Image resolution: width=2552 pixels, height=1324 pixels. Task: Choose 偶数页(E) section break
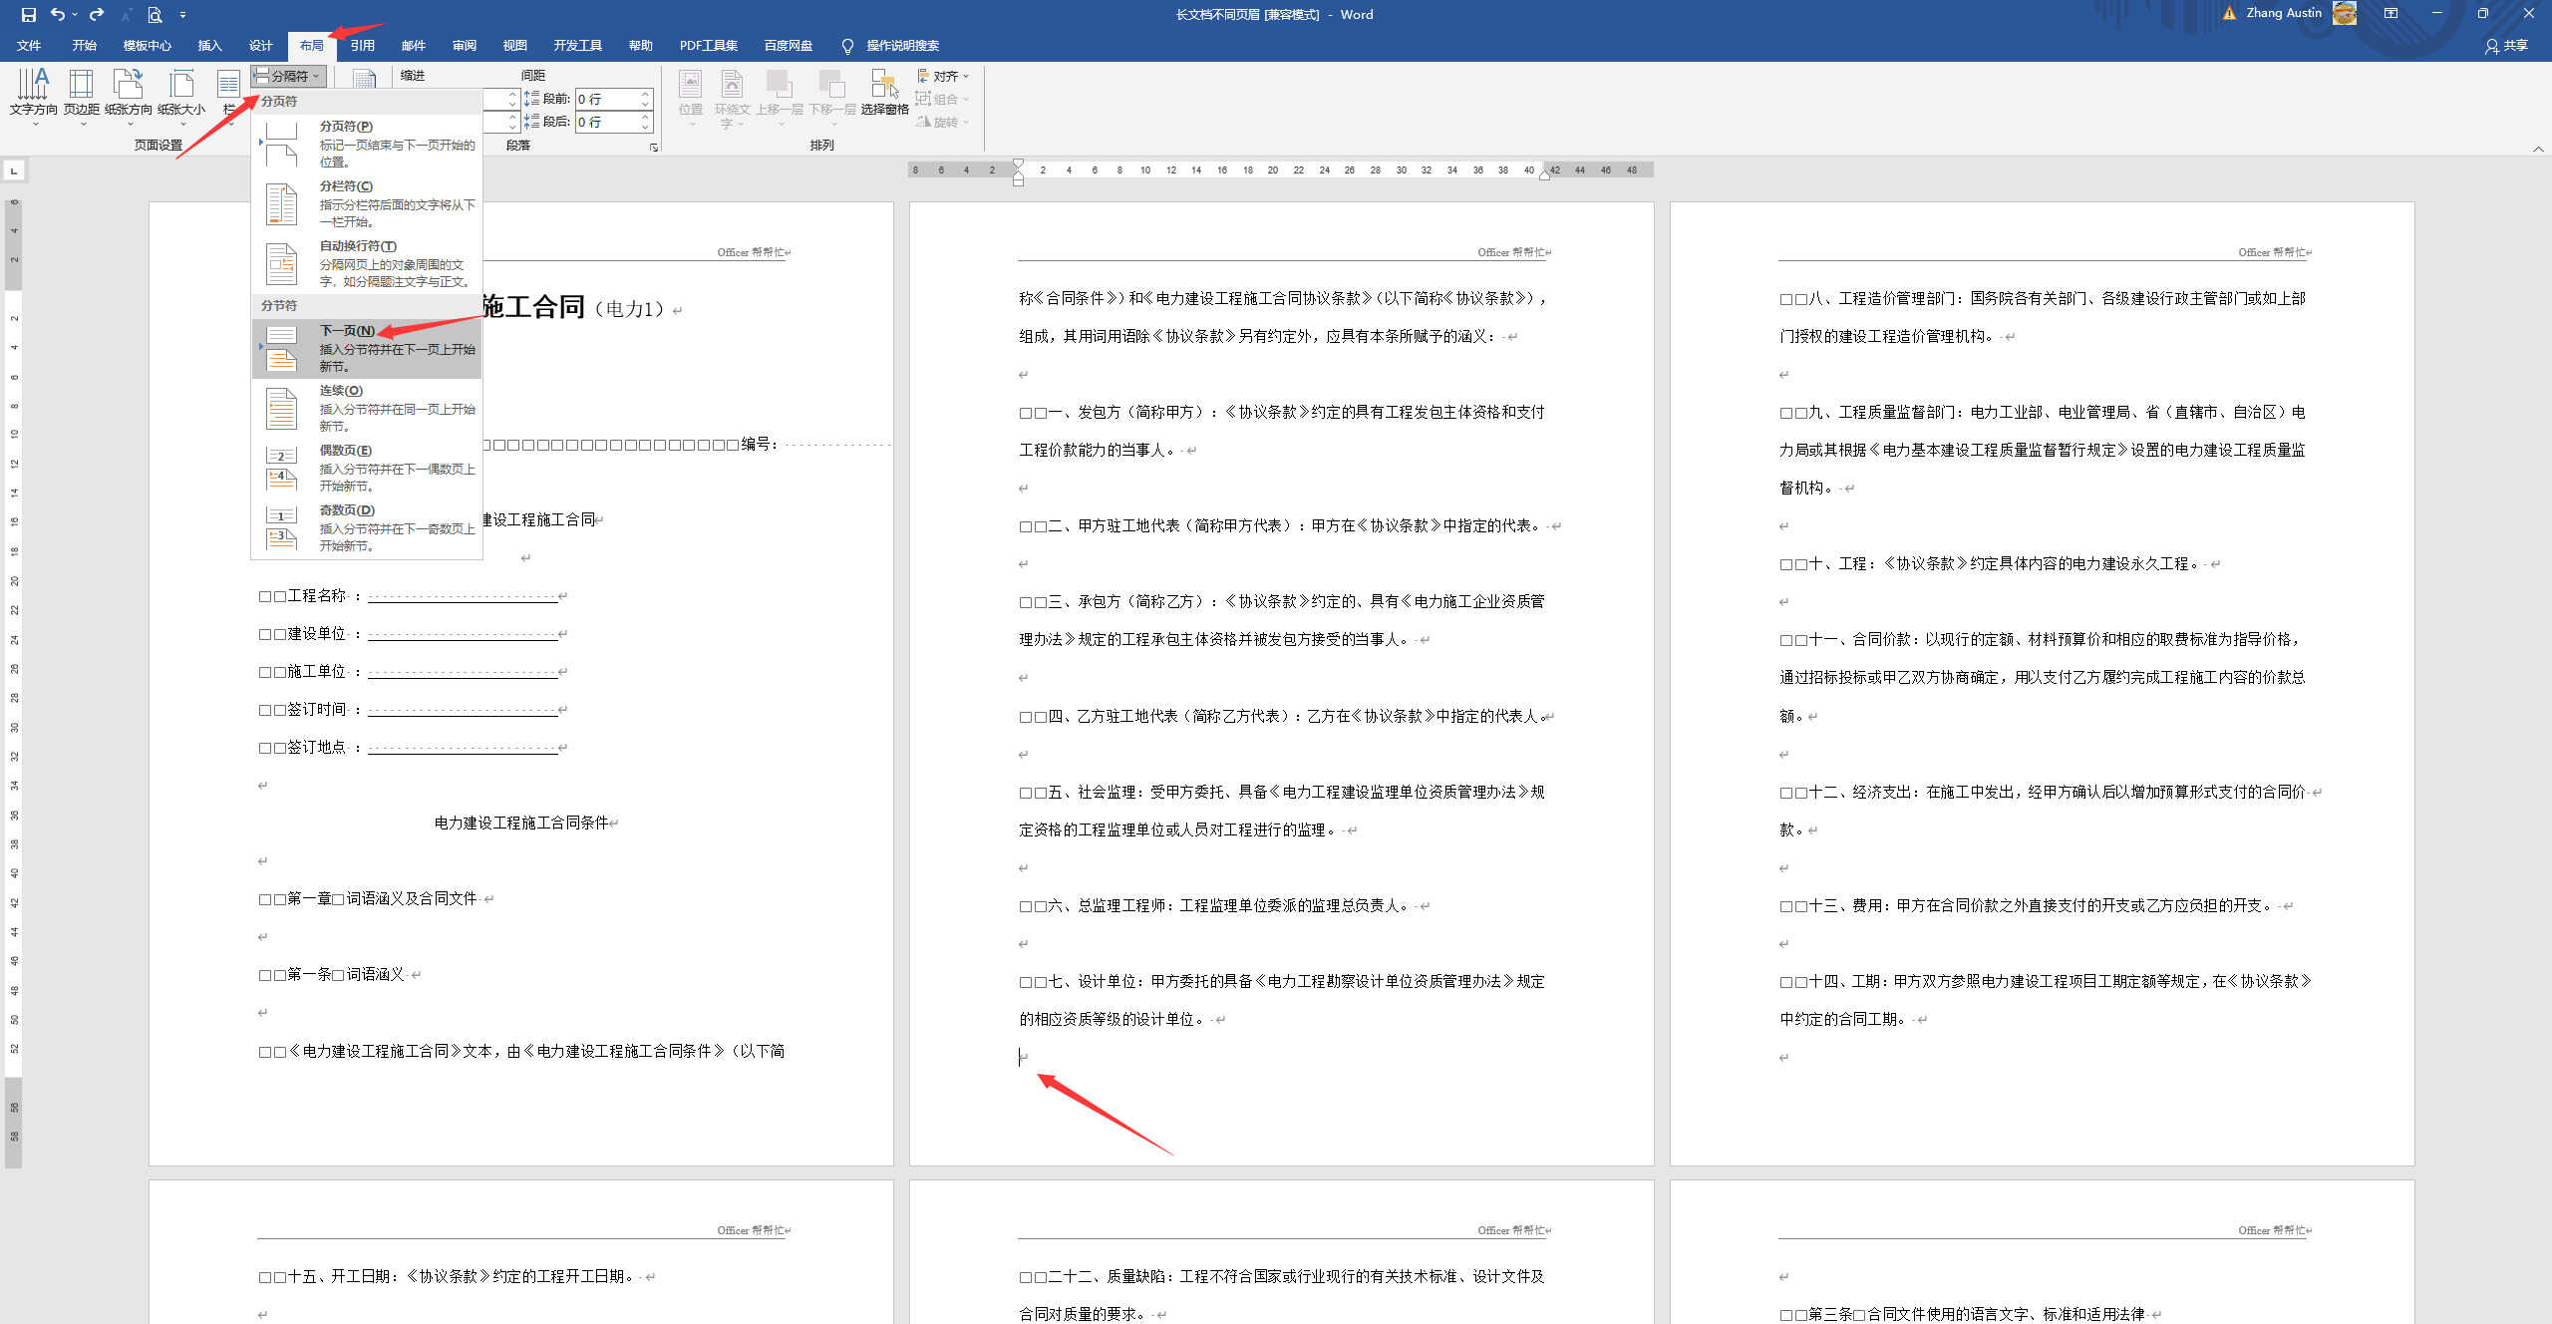pos(367,467)
